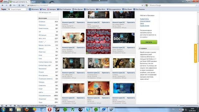The width and height of the screenshot is (199, 112).
Task: Open the Праздники category
Action: [42, 25]
